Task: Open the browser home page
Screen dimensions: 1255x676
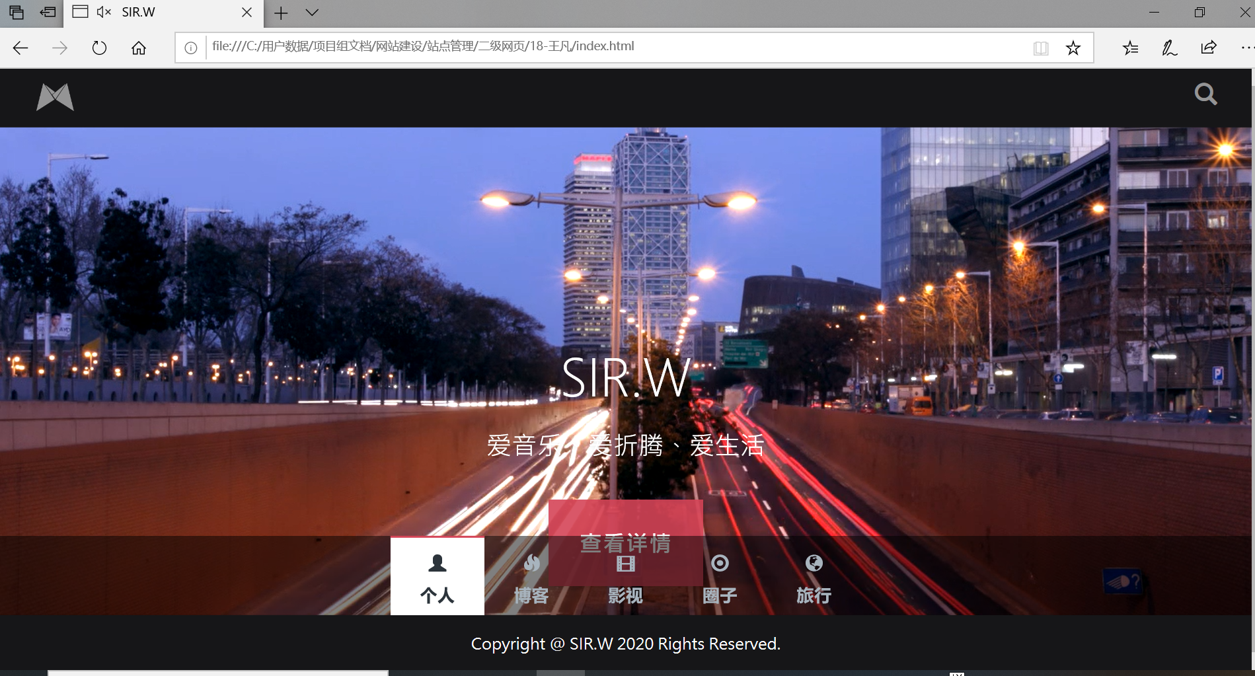Action: tap(139, 48)
